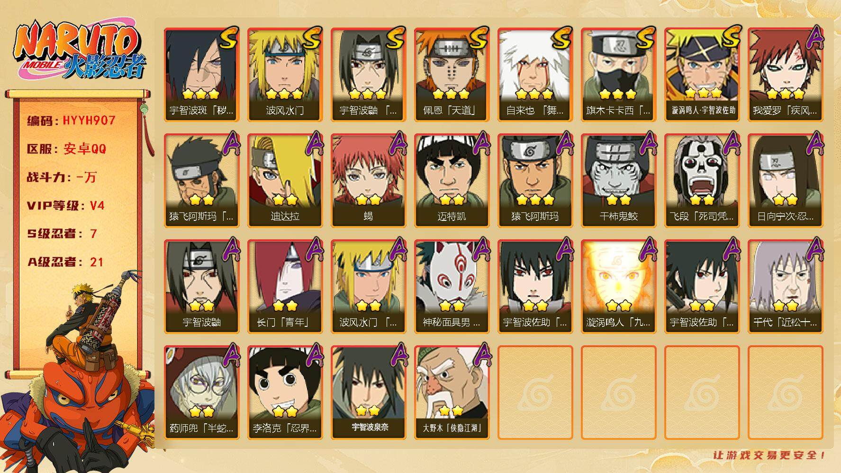Click the 大野木「侠隐江湖」 card
Image resolution: width=841 pixels, height=473 pixels.
click(452, 393)
